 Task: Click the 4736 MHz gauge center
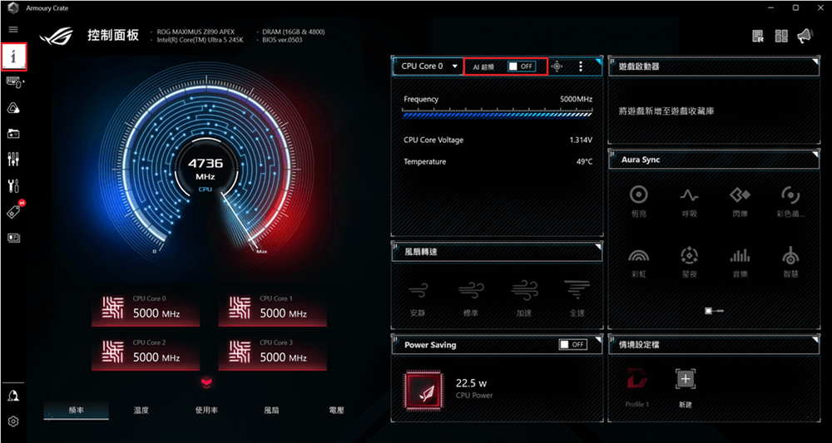(206, 170)
